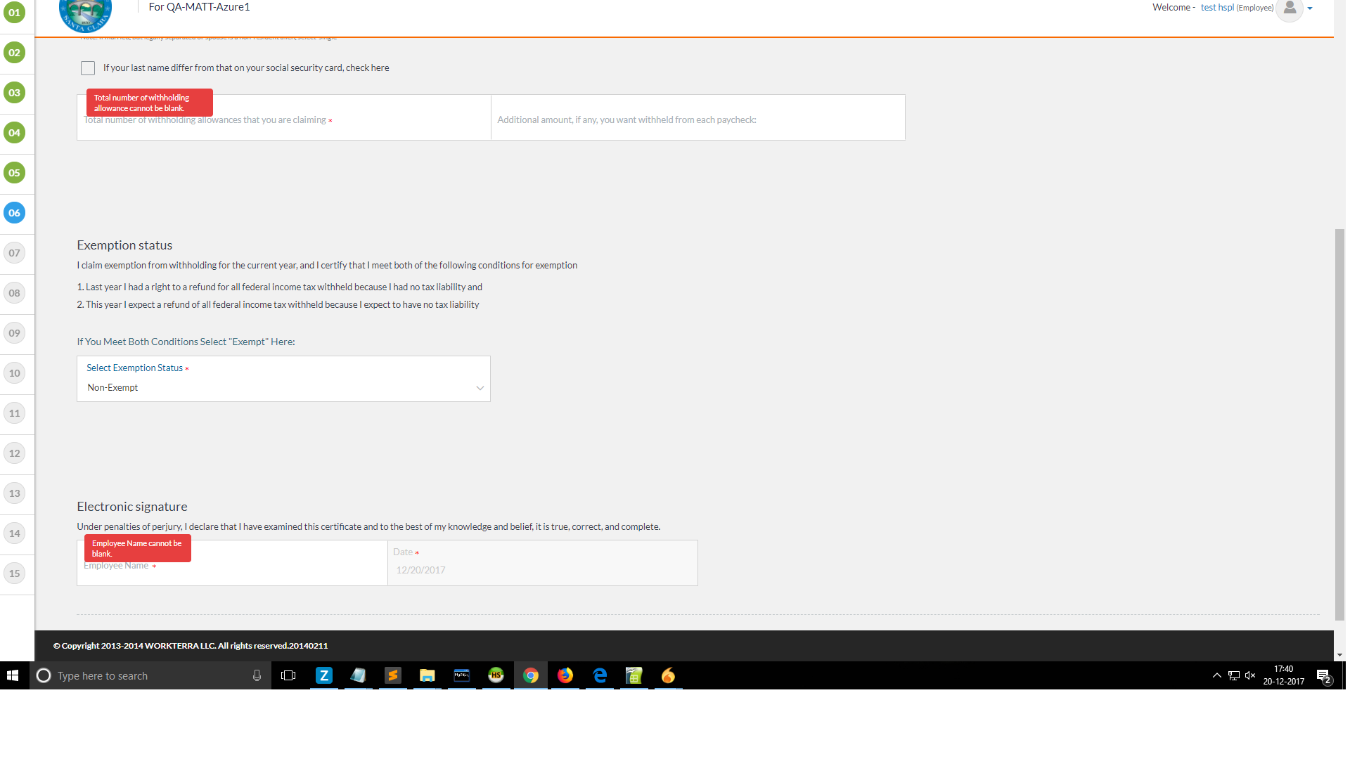The width and height of the screenshot is (1350, 759).
Task: Expand the user account menu arrow
Action: click(x=1310, y=8)
